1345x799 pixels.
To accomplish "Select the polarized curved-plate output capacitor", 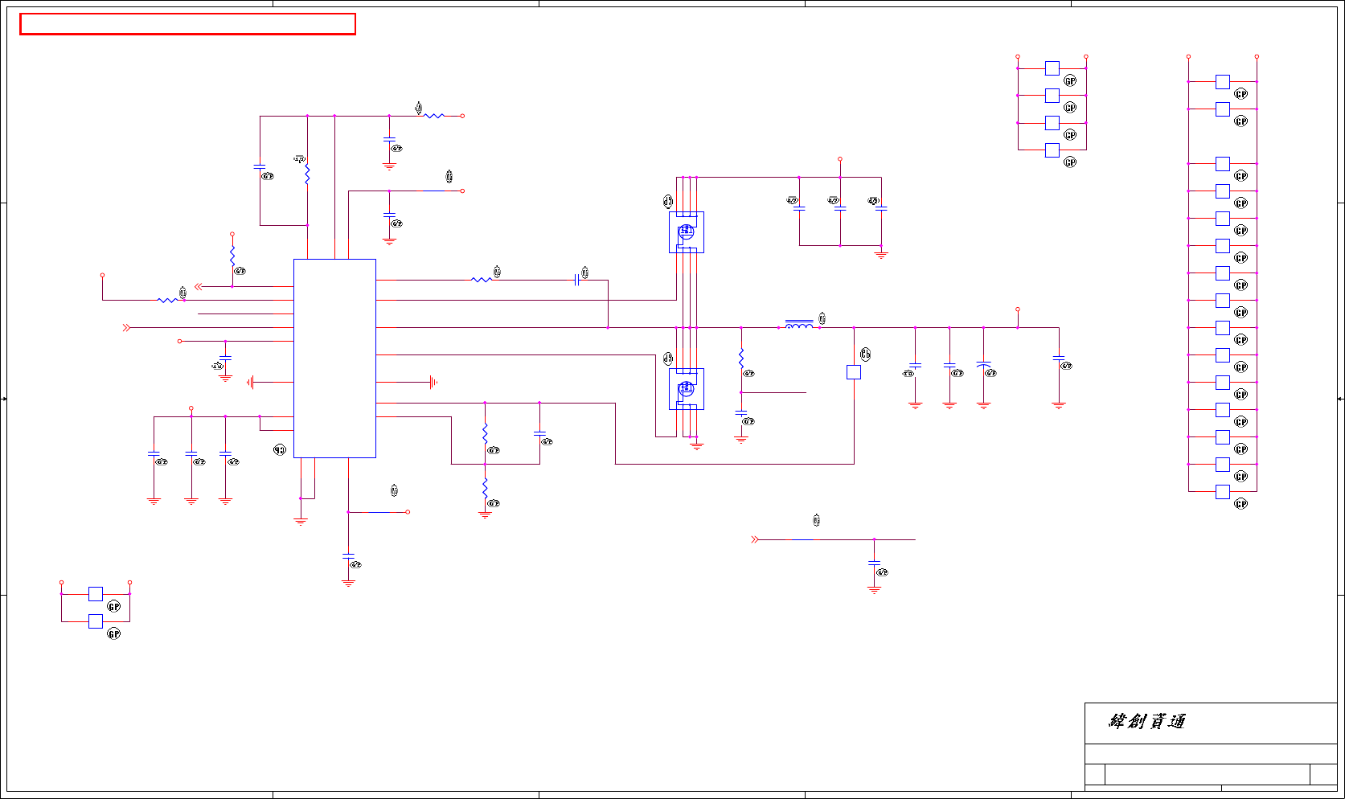I will 983,366.
